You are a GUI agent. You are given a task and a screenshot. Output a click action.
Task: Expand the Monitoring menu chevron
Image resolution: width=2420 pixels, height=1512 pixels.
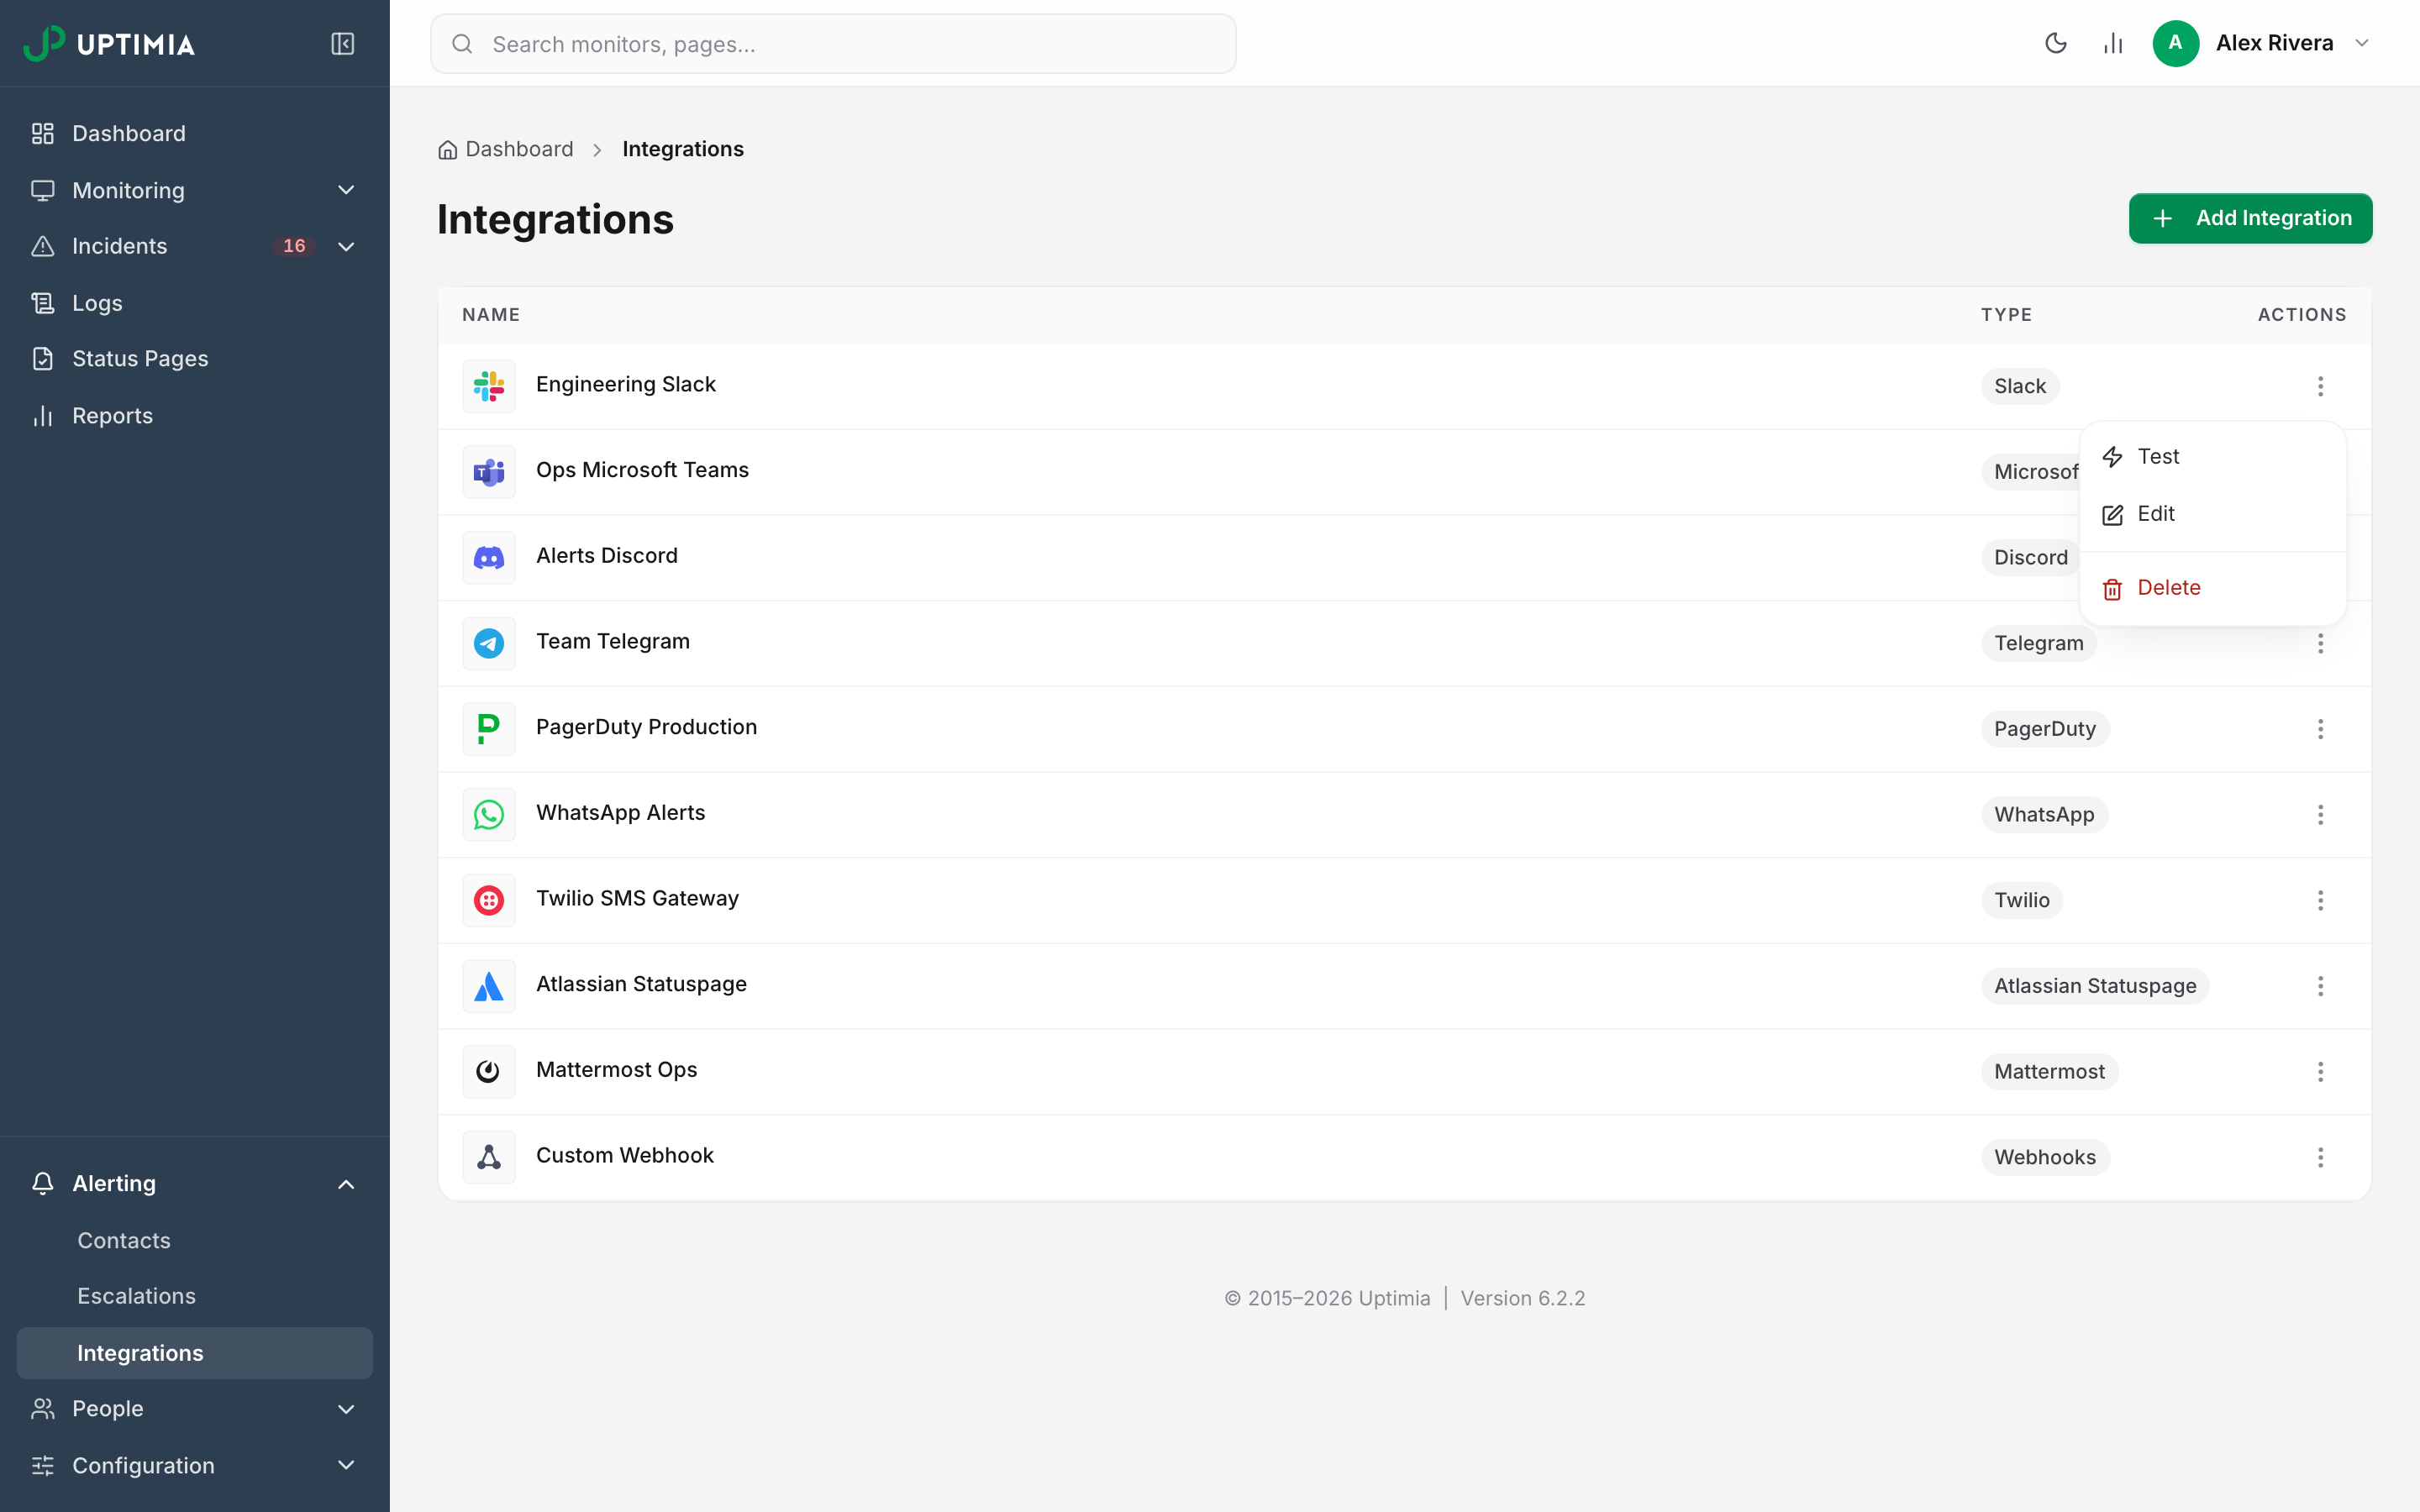point(346,190)
